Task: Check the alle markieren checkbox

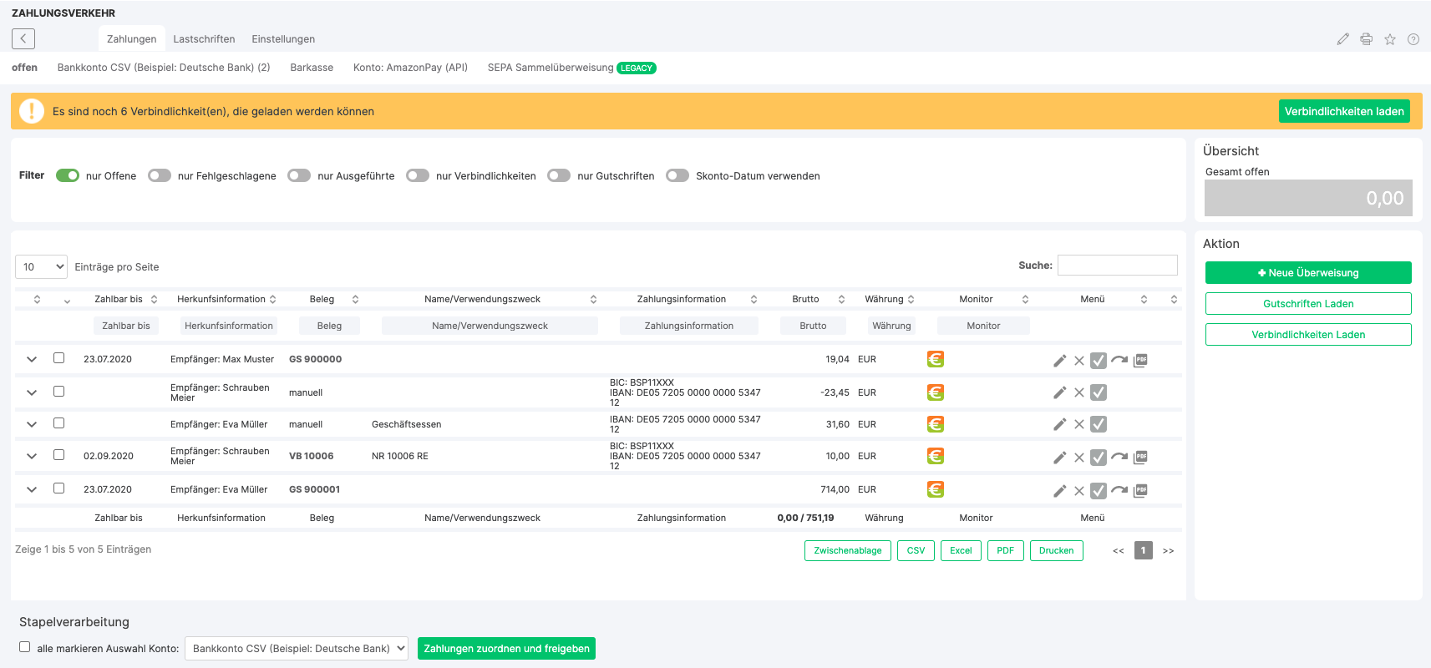Action: click(x=25, y=647)
